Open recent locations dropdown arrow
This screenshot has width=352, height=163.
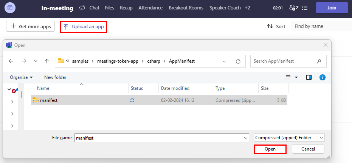point(36,61)
